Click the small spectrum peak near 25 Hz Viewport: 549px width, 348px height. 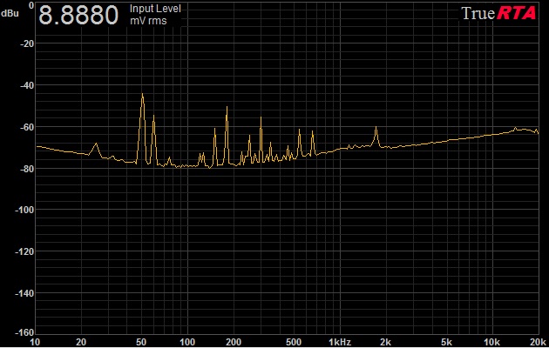click(96, 144)
